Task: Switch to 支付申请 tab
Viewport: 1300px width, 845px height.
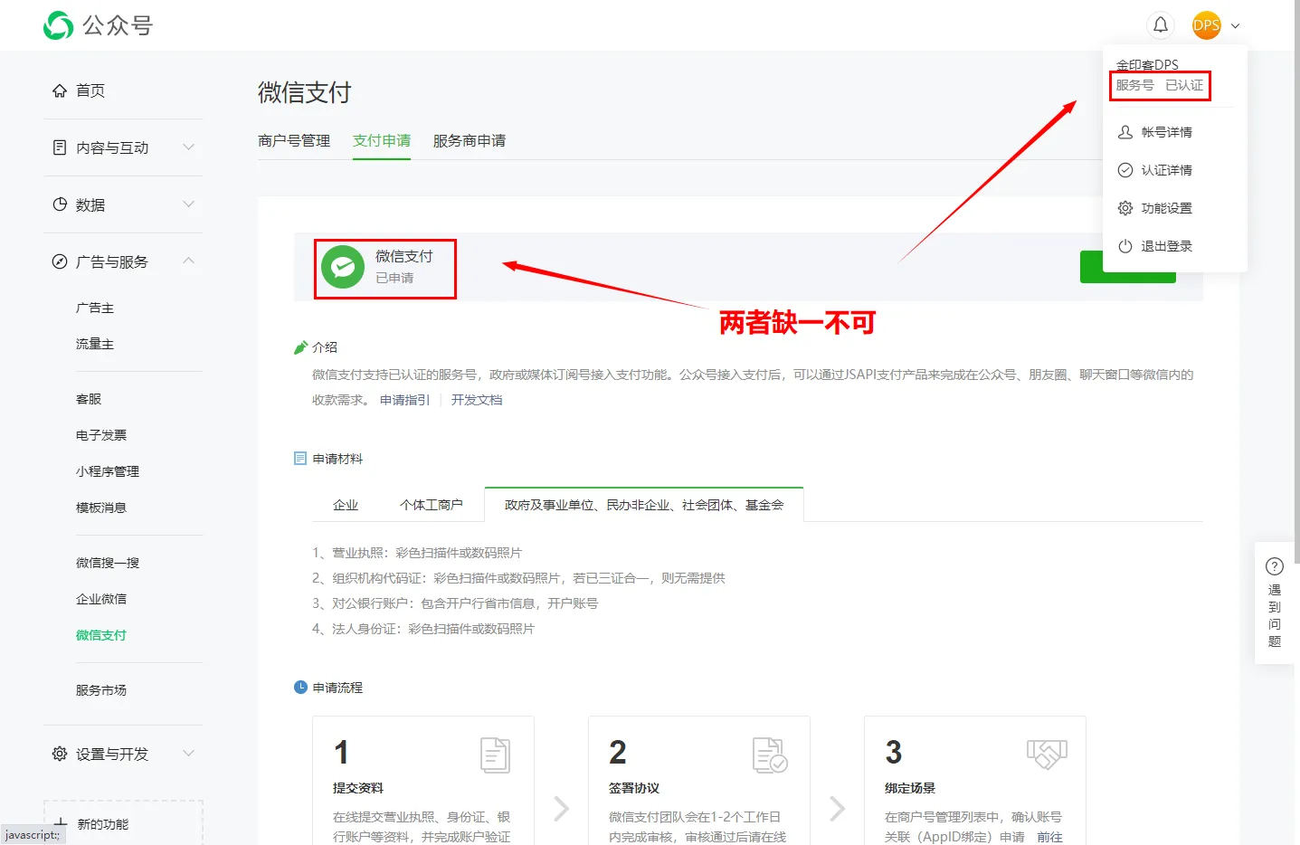Action: (382, 141)
